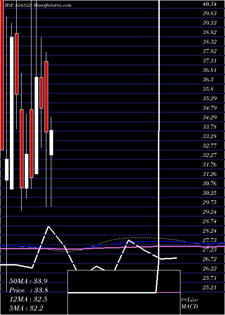Select the 28.74 axis value
Viewport: 225px width, 315px height.
point(210,221)
